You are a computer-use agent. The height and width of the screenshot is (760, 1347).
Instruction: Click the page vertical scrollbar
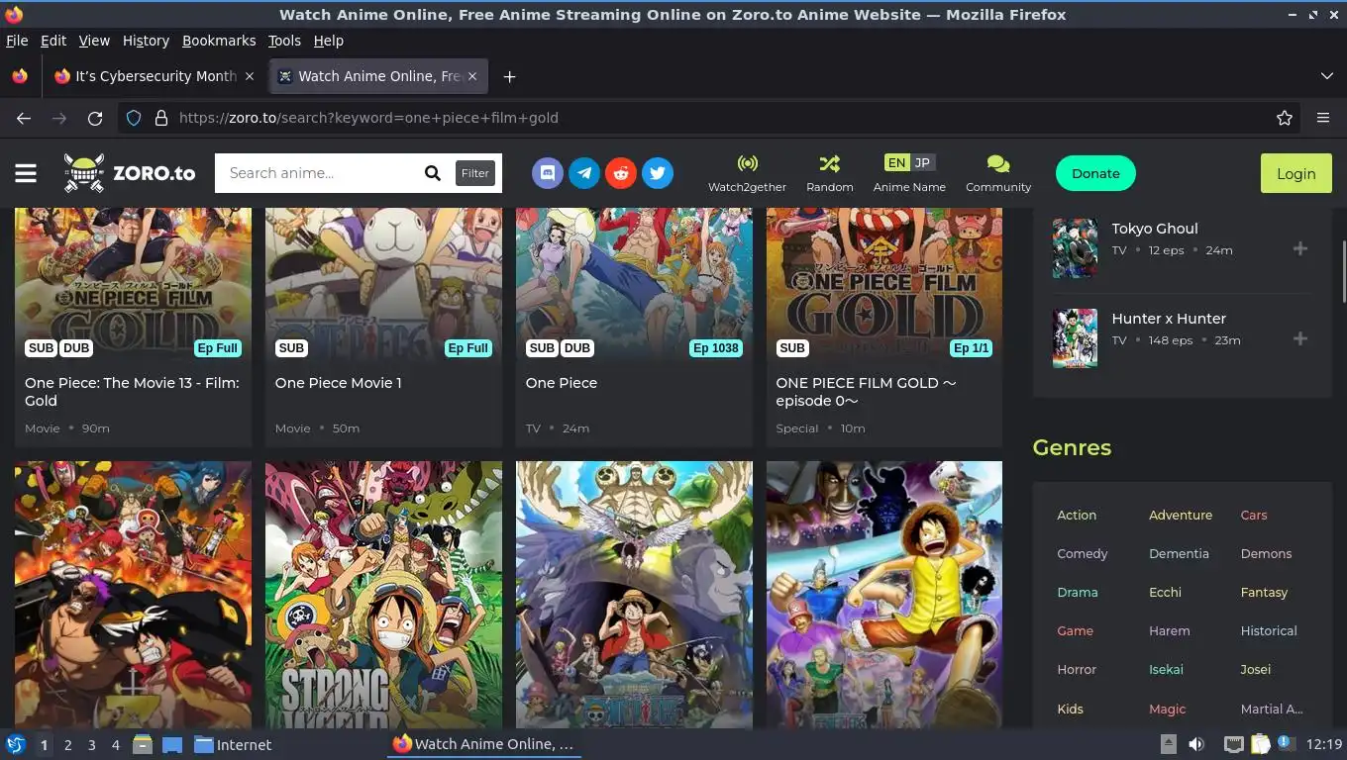point(1343,272)
